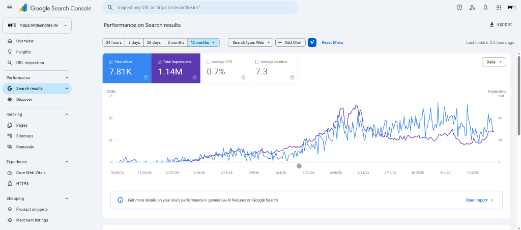Image resolution: width=521 pixels, height=230 pixels.
Task: Click the Product snippets layers icon
Action: [10, 210]
